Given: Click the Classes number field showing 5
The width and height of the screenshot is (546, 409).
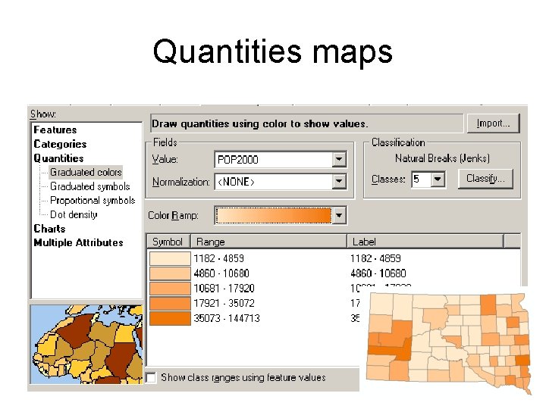Looking at the screenshot, I should 422,180.
